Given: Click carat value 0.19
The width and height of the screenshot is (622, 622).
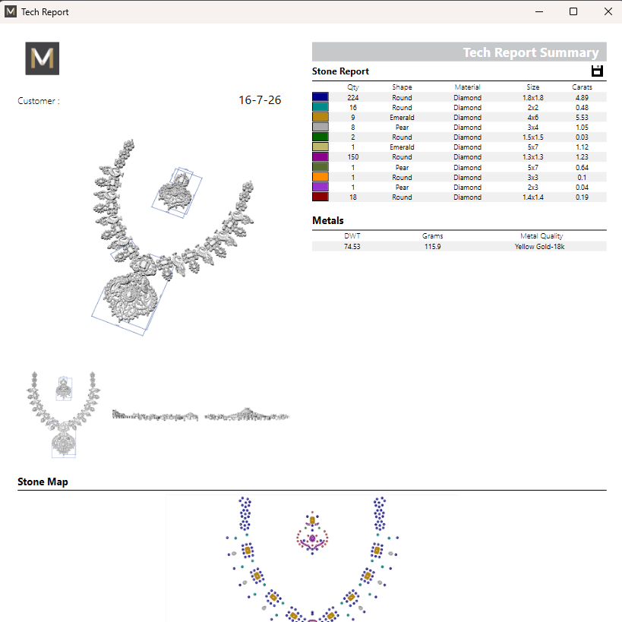Looking at the screenshot, I should pos(582,197).
